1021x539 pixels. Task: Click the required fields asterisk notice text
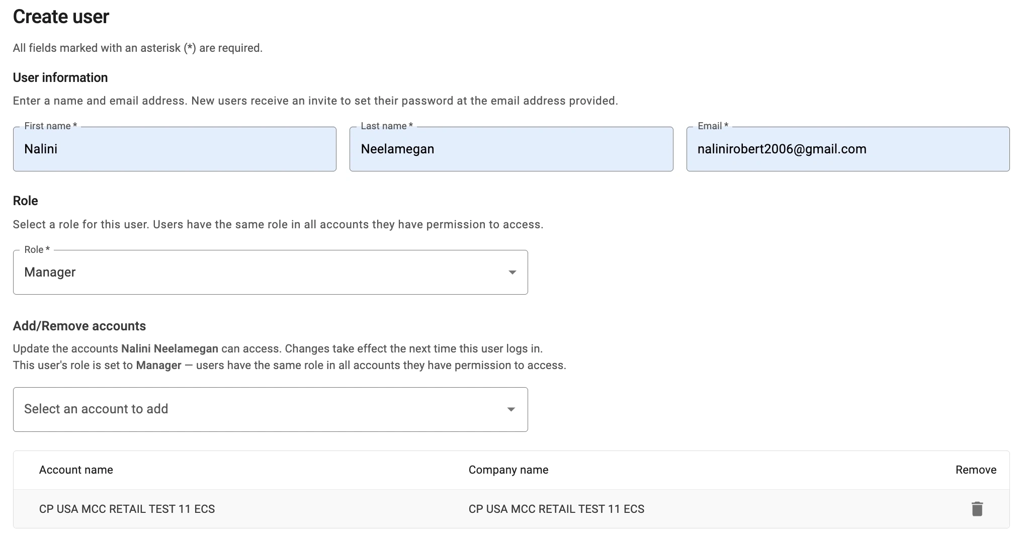click(137, 48)
